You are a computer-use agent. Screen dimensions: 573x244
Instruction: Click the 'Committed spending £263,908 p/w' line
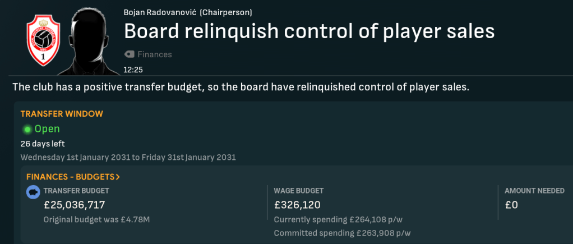tap(343, 232)
